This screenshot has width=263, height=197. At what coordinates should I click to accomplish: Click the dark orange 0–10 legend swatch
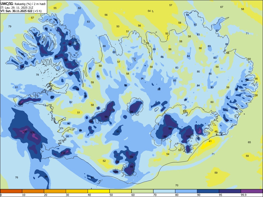(11, 191)
